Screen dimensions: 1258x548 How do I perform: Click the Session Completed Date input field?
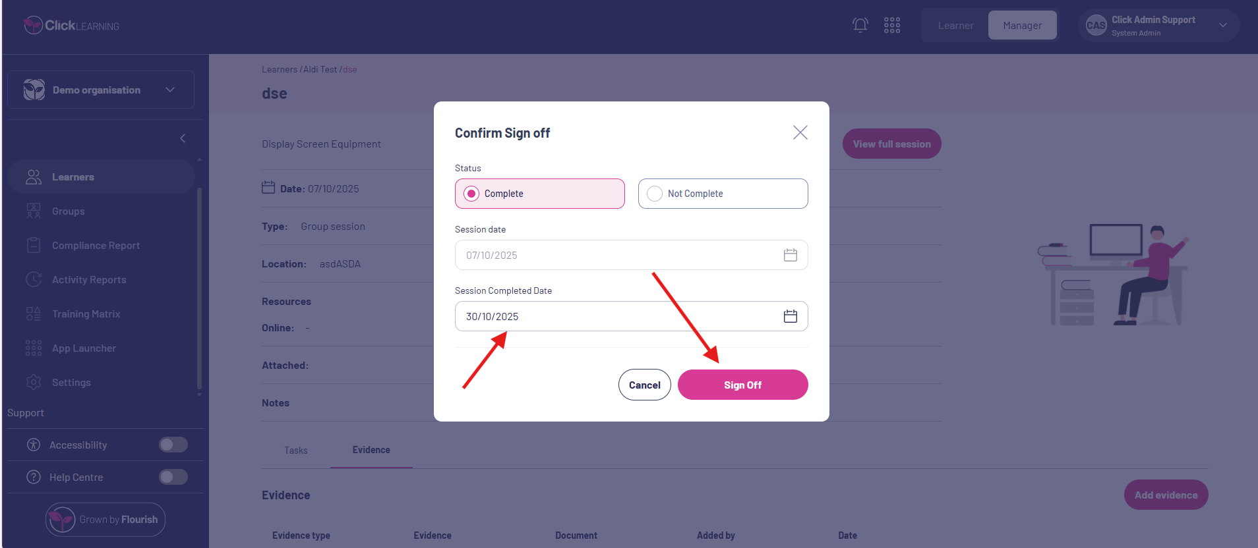[x=613, y=316]
